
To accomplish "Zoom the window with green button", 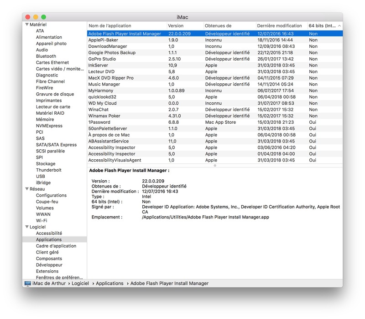I will 43,17.
